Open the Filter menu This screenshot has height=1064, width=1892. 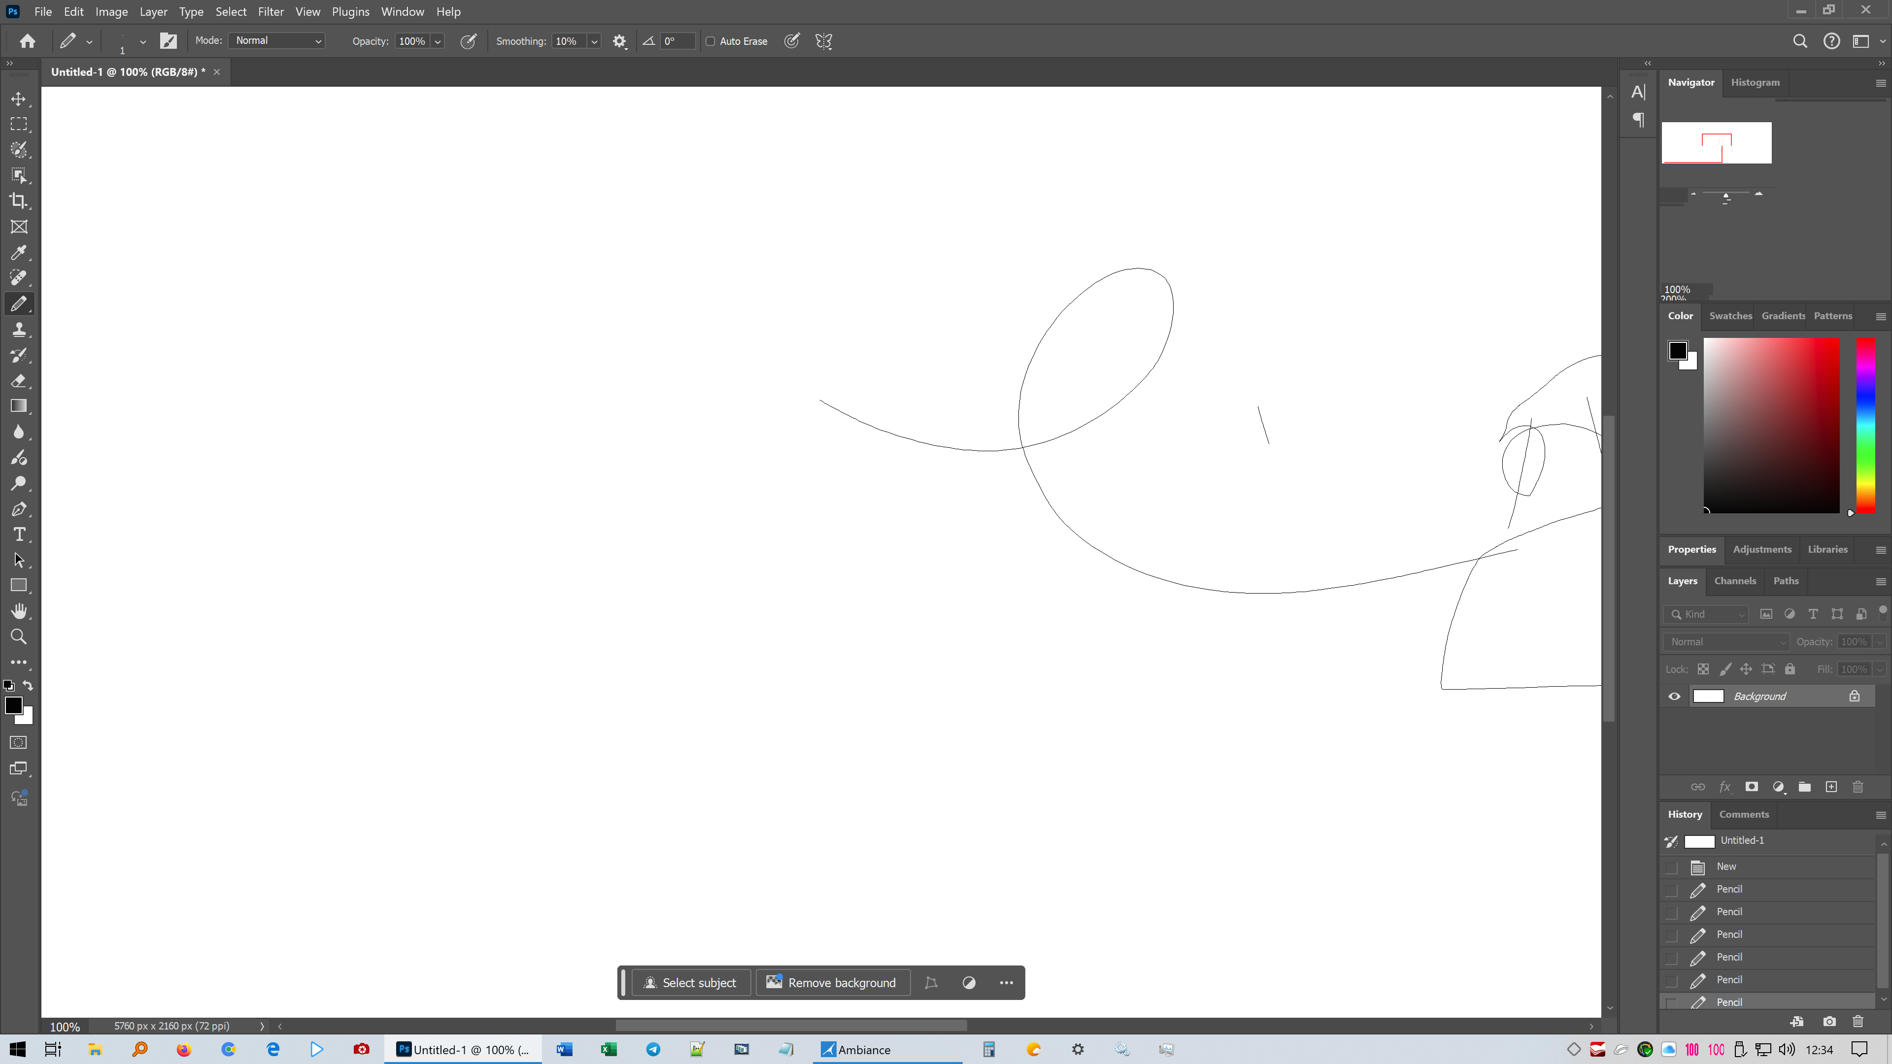tap(270, 12)
